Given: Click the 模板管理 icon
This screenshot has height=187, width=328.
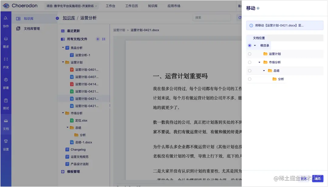Looking at the screenshot, I should 63,172.
